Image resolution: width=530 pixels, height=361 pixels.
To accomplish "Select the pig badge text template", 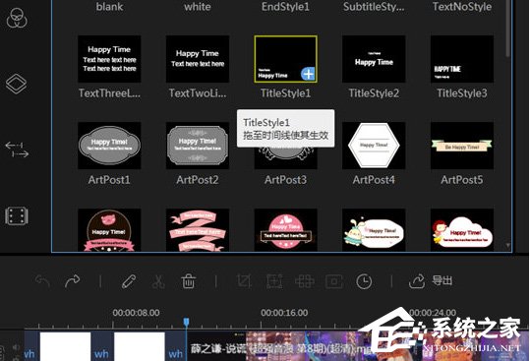I will tap(109, 230).
